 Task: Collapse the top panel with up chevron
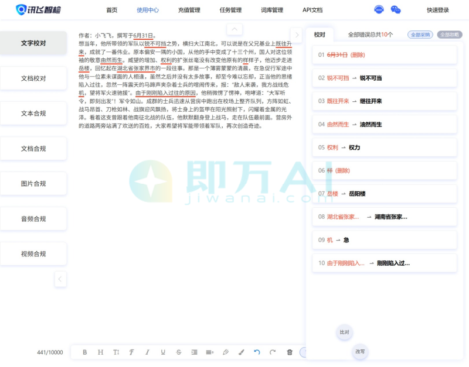point(234,29)
